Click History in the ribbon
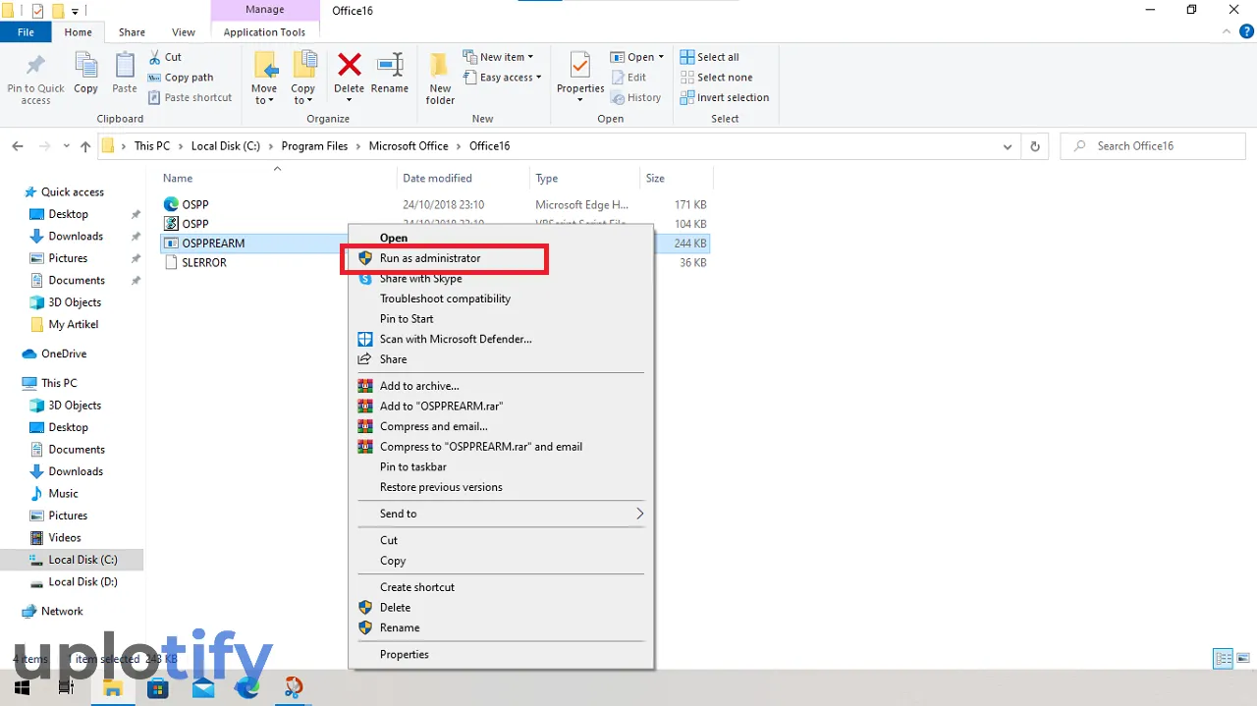The image size is (1257, 706). [636, 97]
